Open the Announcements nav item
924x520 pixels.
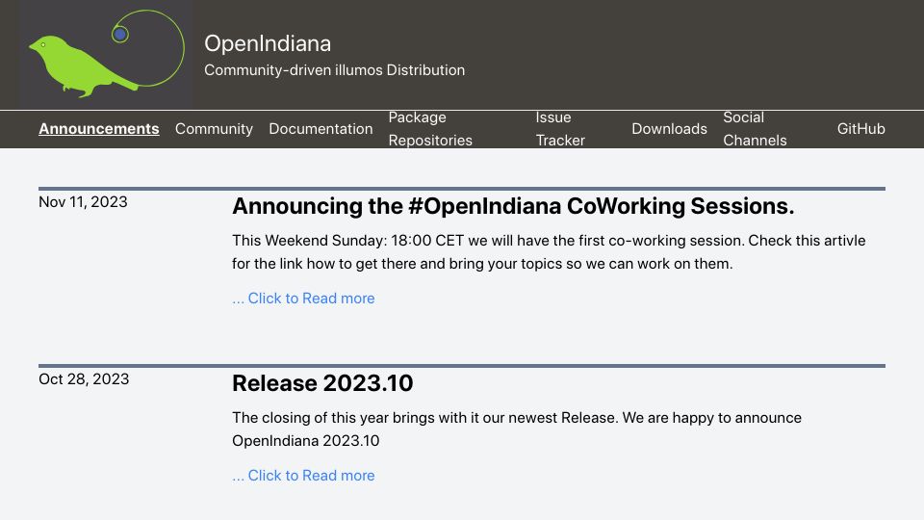99,128
